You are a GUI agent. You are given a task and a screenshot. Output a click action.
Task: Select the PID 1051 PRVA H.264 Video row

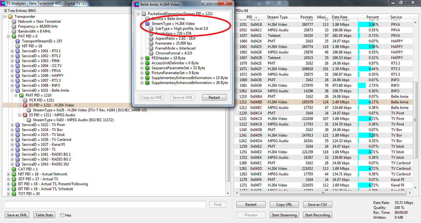(324, 25)
